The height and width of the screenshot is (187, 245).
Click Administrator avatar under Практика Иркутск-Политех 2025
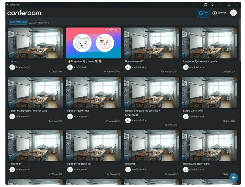point(12,117)
